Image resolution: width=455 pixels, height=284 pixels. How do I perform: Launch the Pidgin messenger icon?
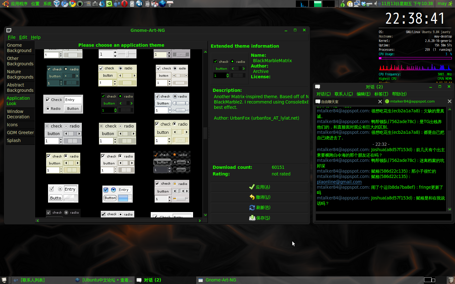(x=117, y=4)
